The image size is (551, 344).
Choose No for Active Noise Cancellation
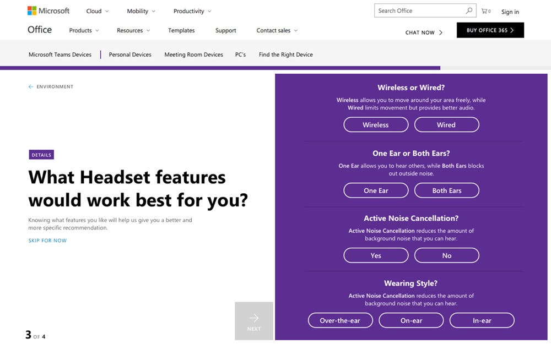click(x=447, y=255)
